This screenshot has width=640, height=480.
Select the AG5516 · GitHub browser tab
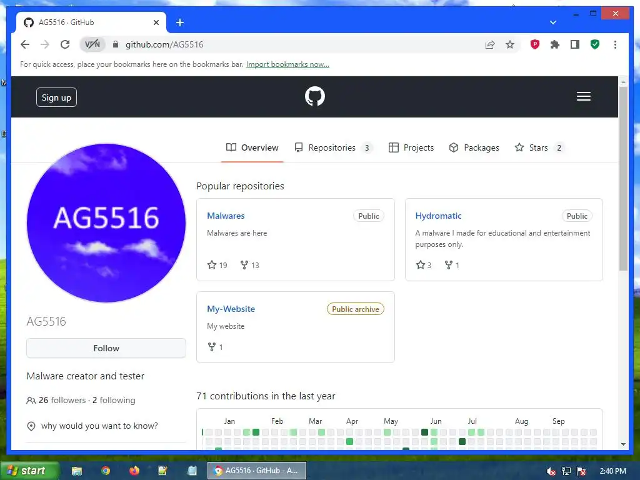(x=91, y=22)
